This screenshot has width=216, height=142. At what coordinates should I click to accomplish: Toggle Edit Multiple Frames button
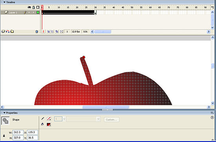[x=57, y=32]
